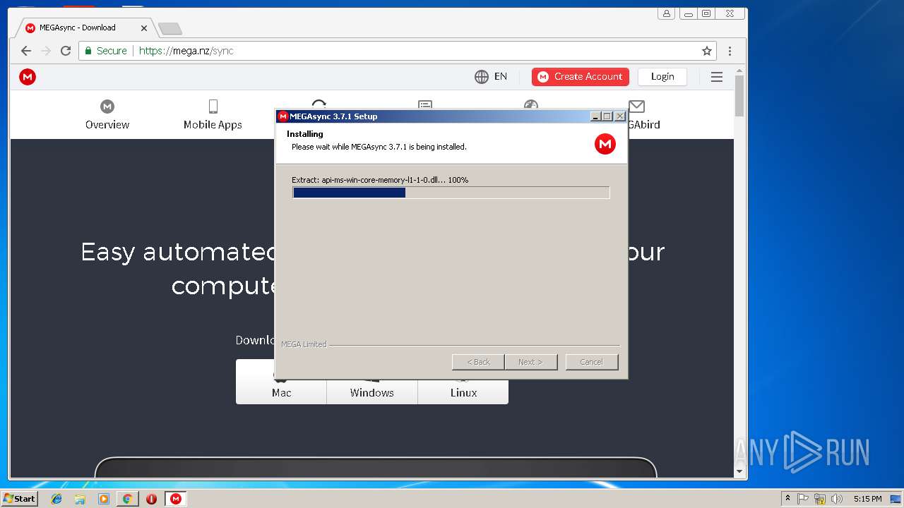Viewport: 904px width, 508px height.
Task: Select the MEGAsync - Download tab
Action: (x=85, y=28)
